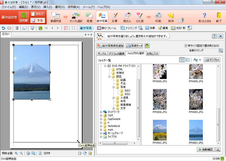Open the 背景 background step

point(89,17)
